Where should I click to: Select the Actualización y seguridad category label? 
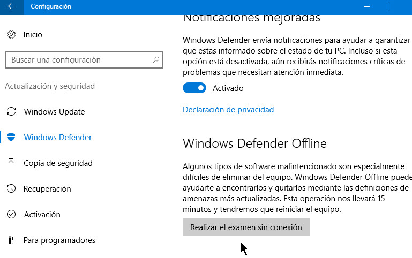pyautogui.click(x=50, y=86)
